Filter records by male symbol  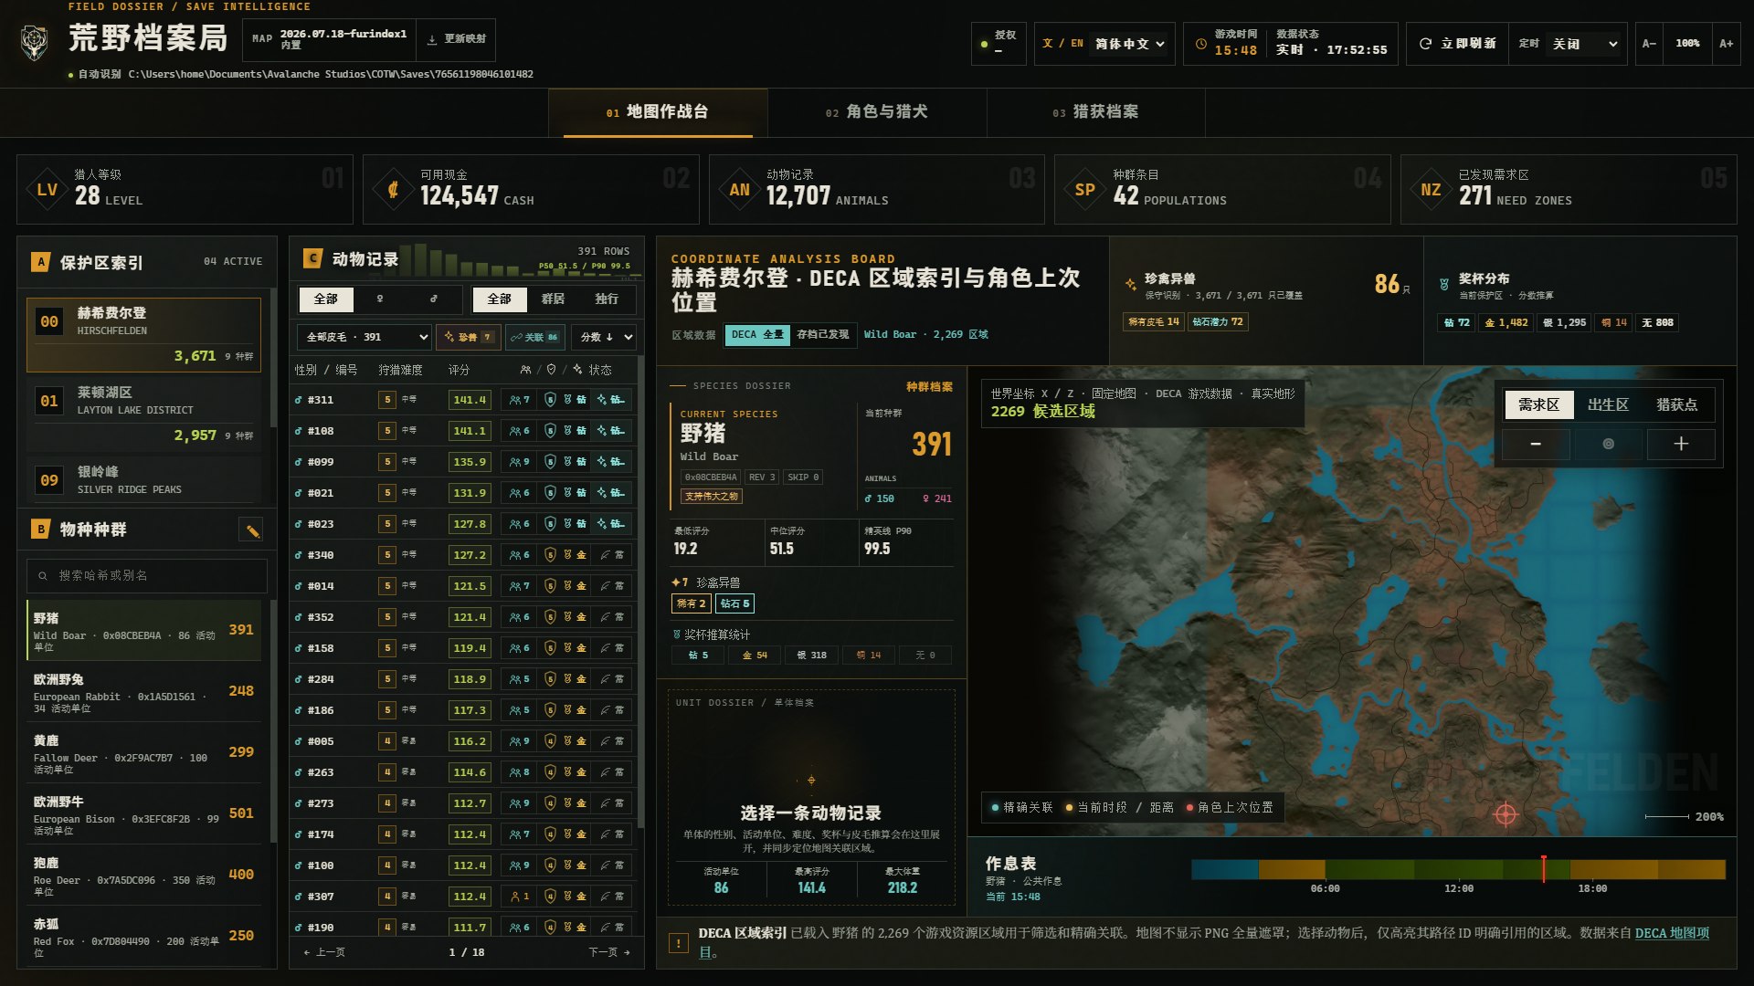point(434,299)
